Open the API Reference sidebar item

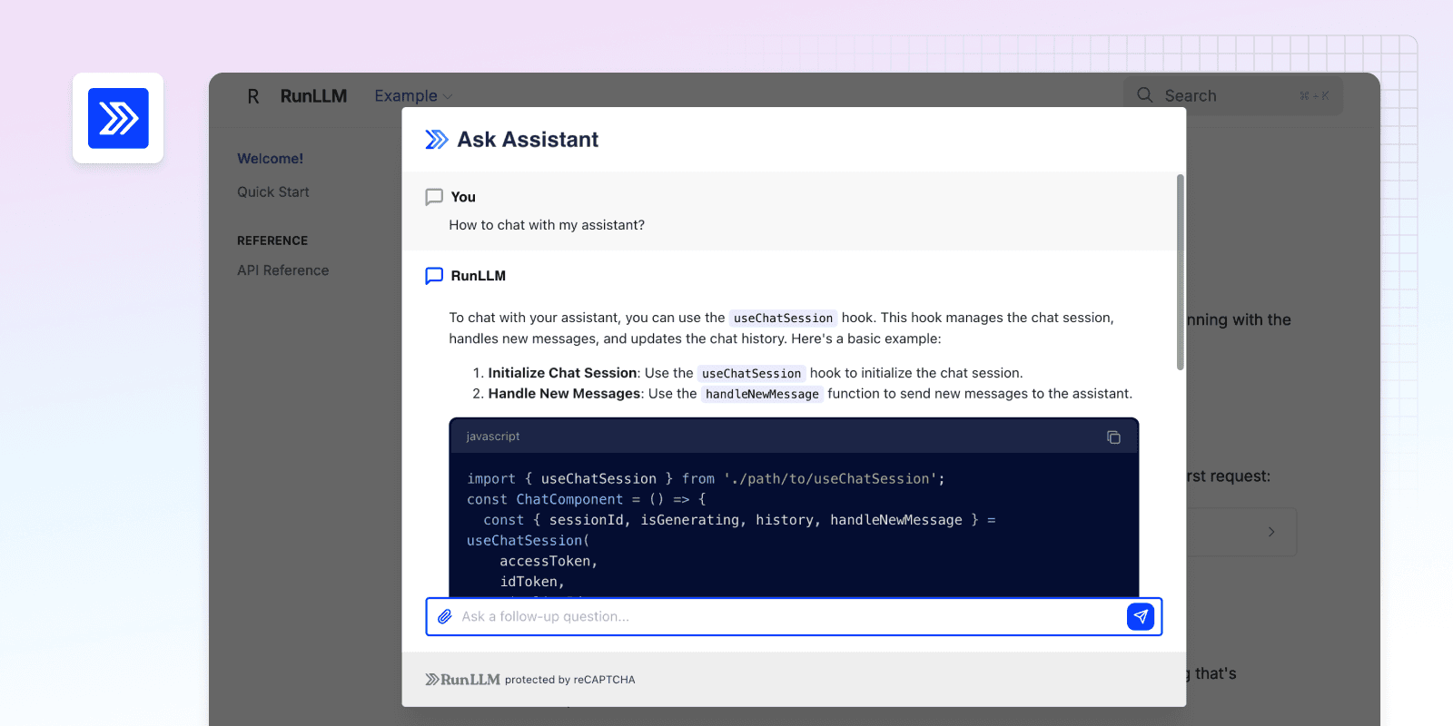pyautogui.click(x=283, y=270)
